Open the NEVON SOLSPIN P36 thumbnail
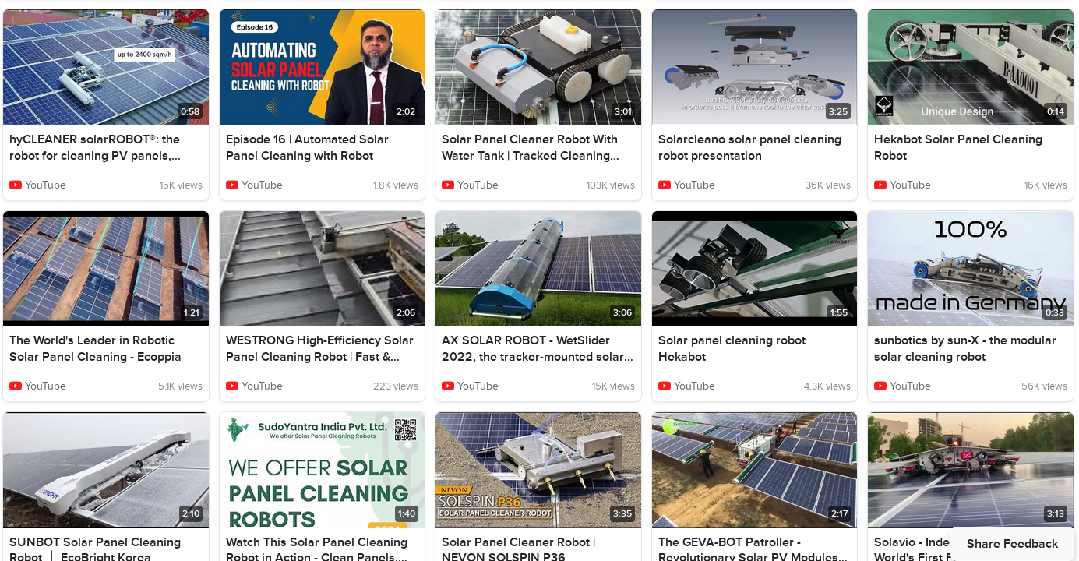 pyautogui.click(x=538, y=470)
